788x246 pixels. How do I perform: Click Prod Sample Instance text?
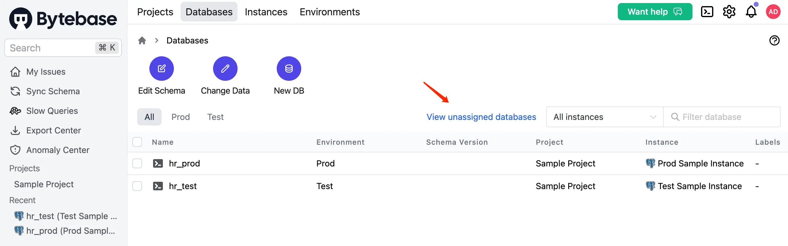(701, 163)
